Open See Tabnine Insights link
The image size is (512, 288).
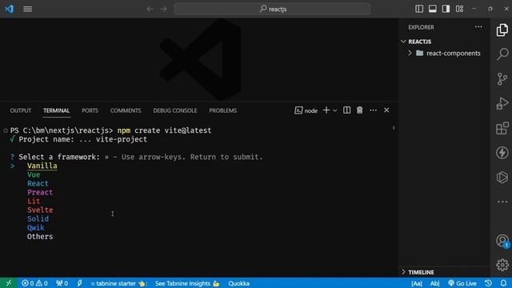[x=187, y=283]
